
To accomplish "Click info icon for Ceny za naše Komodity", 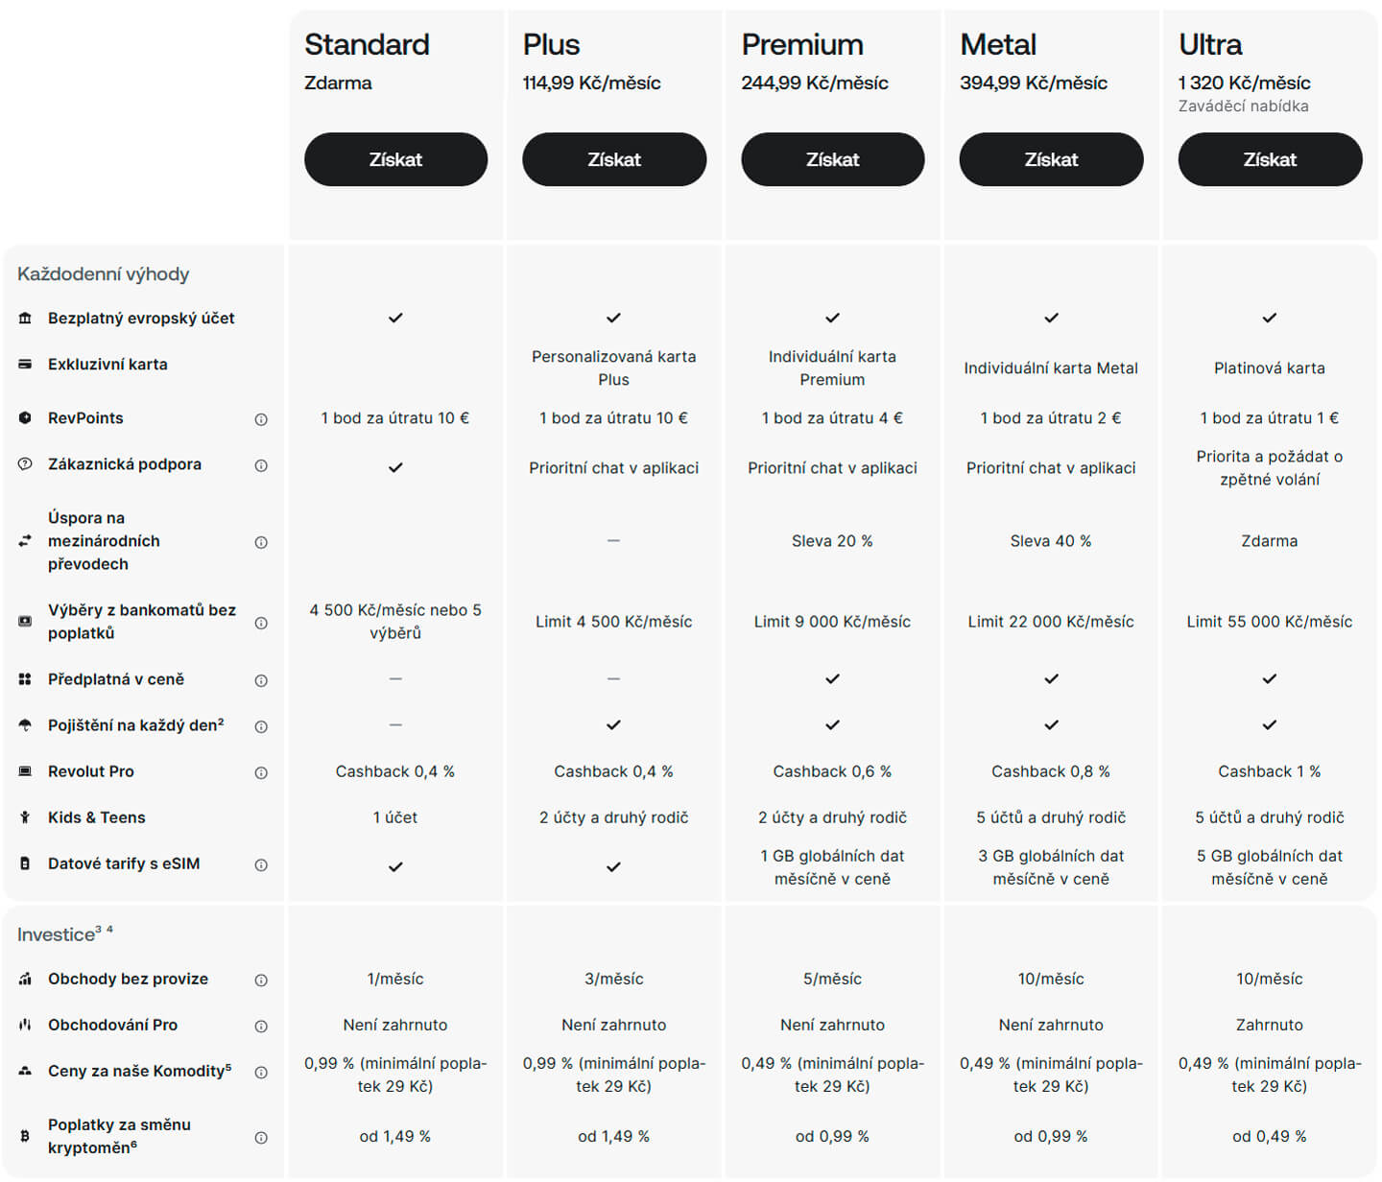I will point(261,1072).
